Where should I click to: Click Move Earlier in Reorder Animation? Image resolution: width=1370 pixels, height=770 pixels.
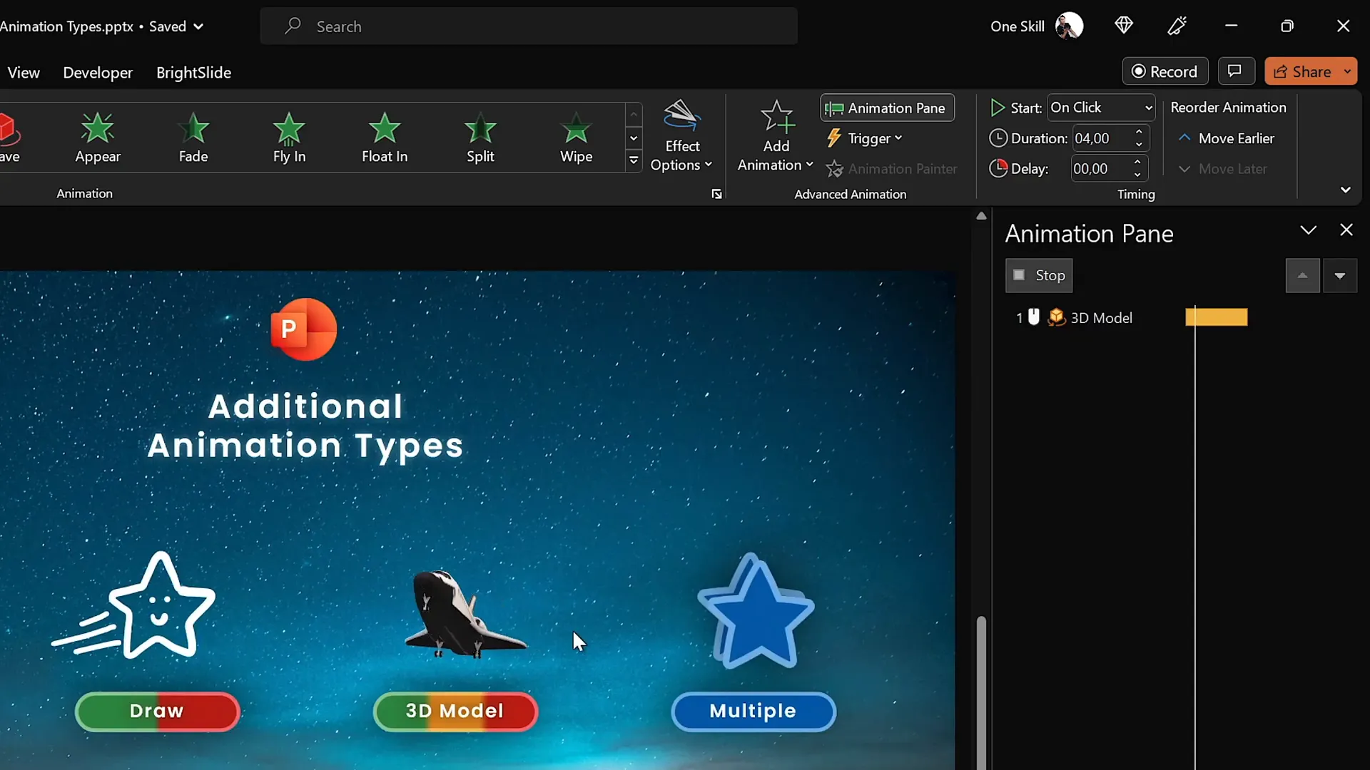[1227, 138]
